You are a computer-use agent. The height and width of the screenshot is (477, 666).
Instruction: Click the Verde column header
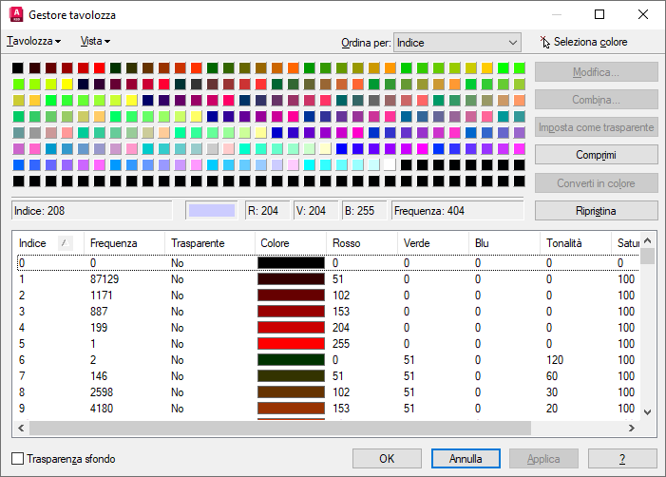click(433, 243)
